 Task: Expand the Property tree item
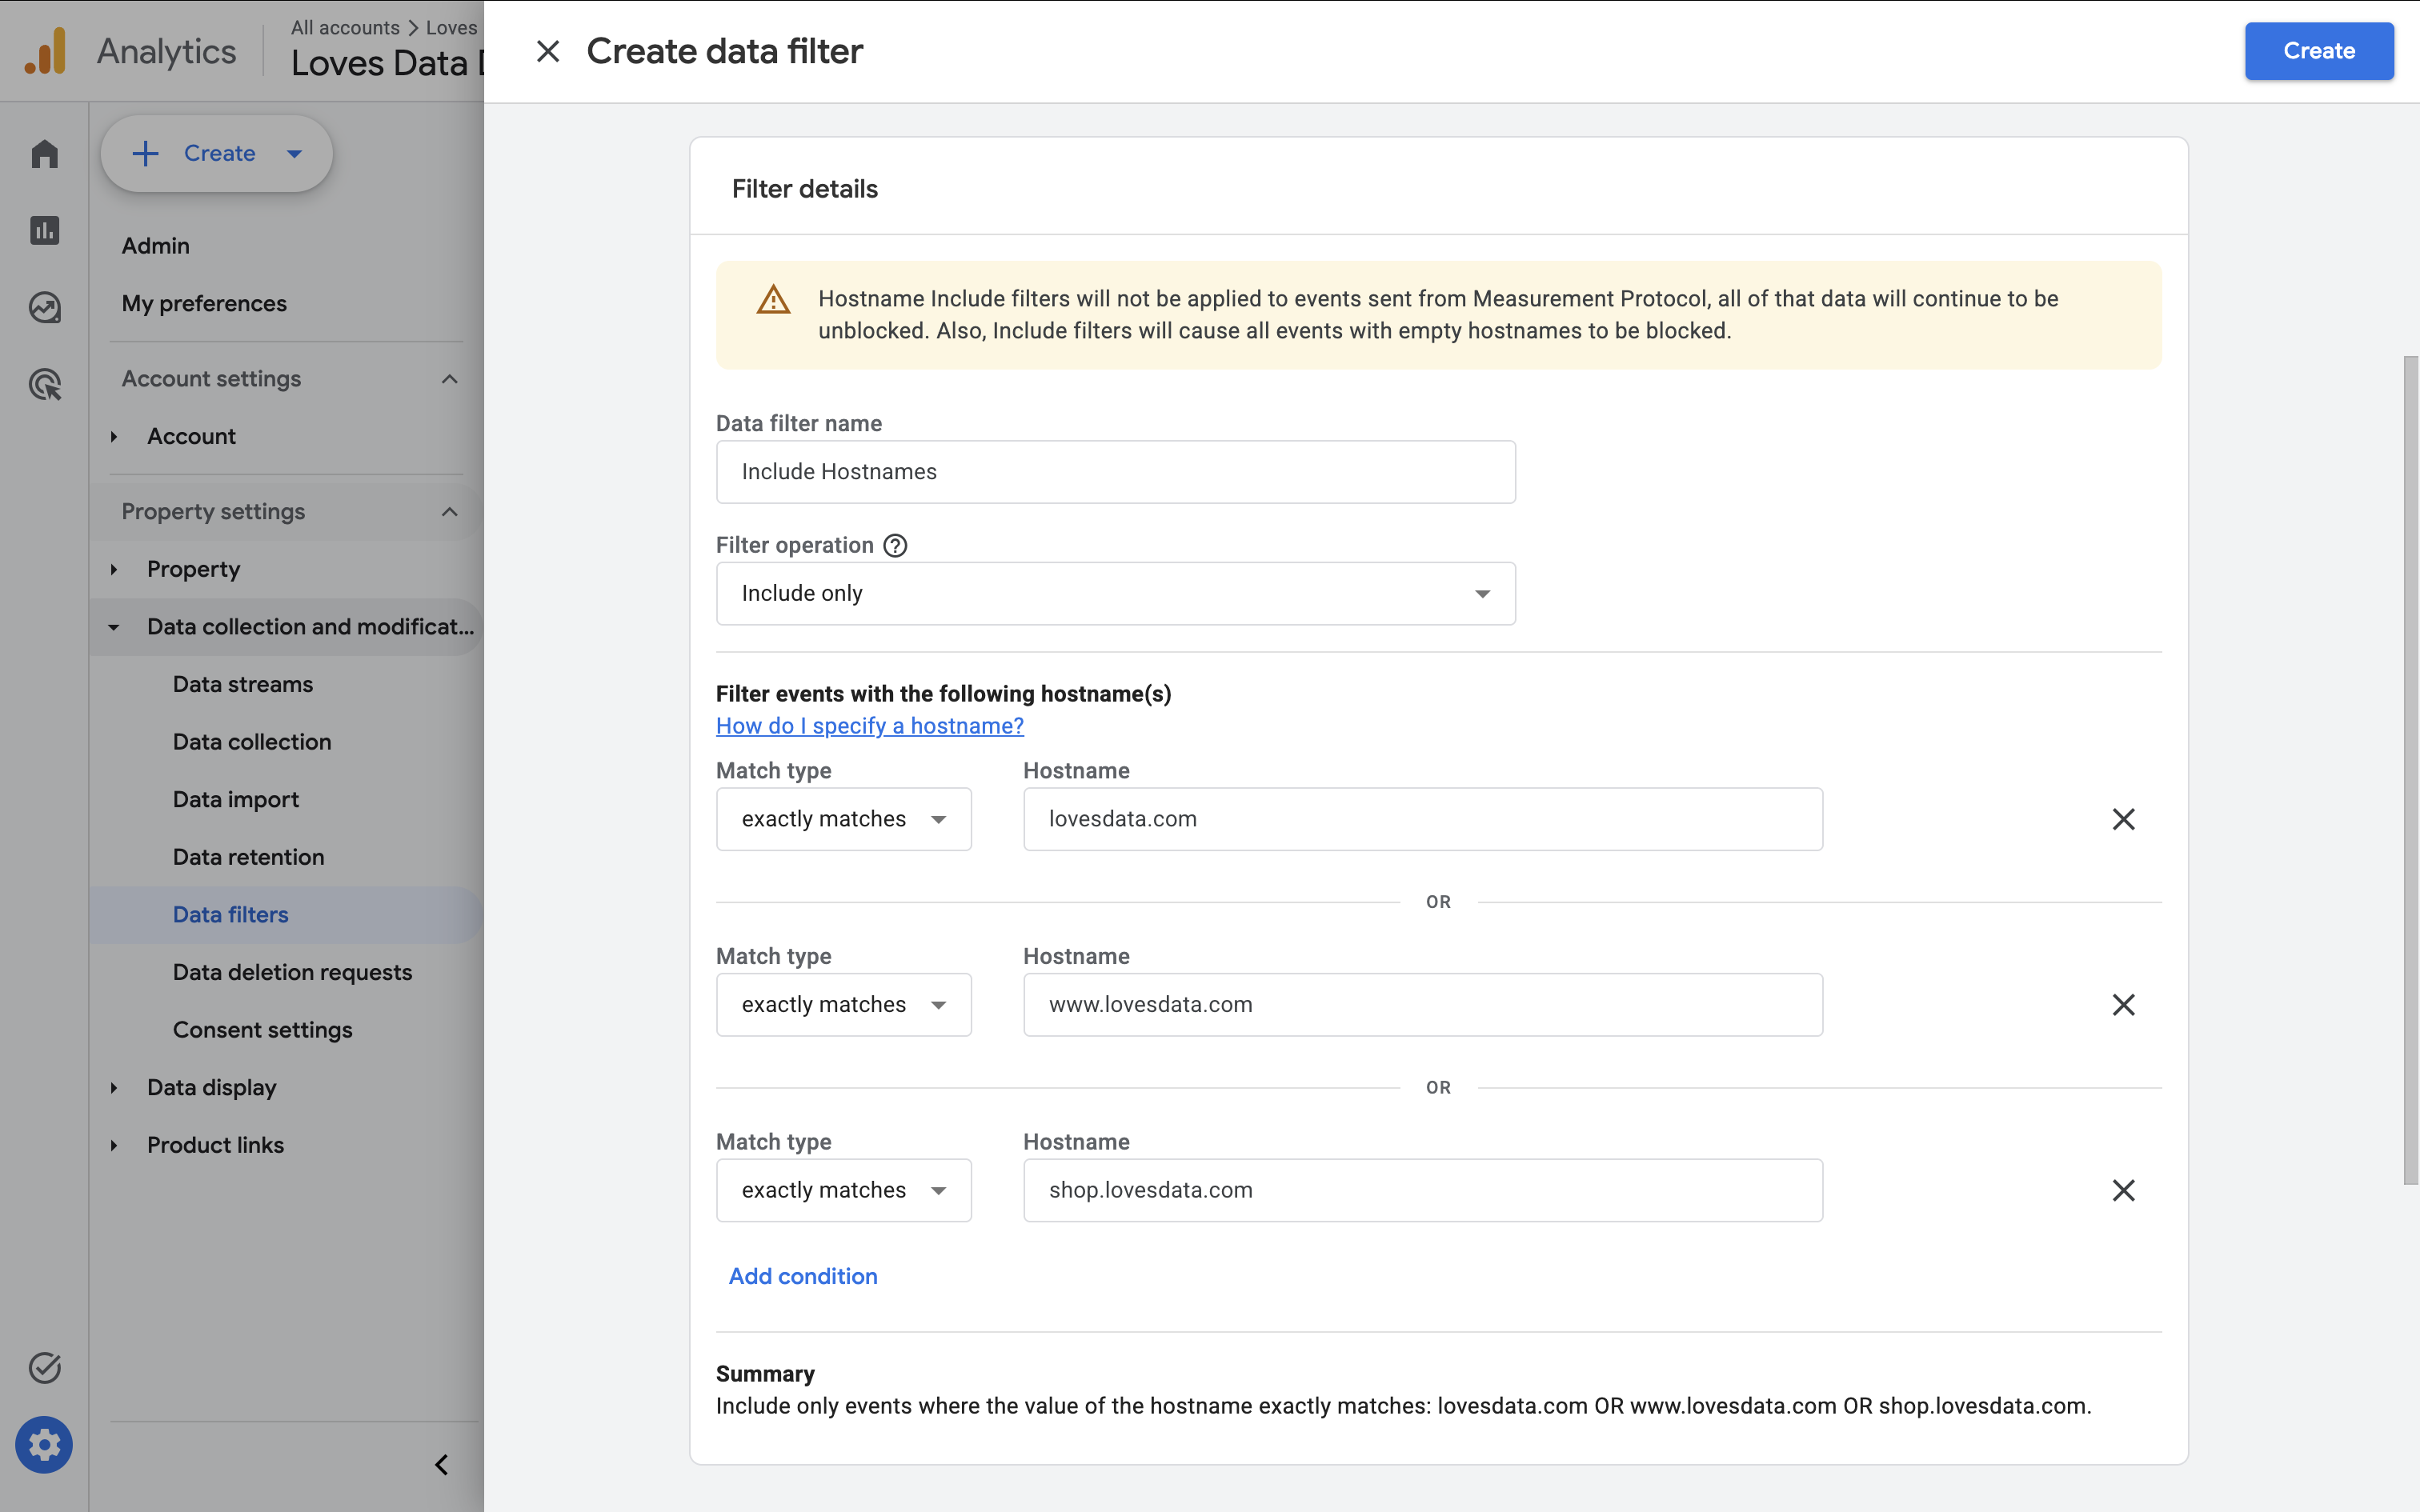pyautogui.click(x=114, y=570)
